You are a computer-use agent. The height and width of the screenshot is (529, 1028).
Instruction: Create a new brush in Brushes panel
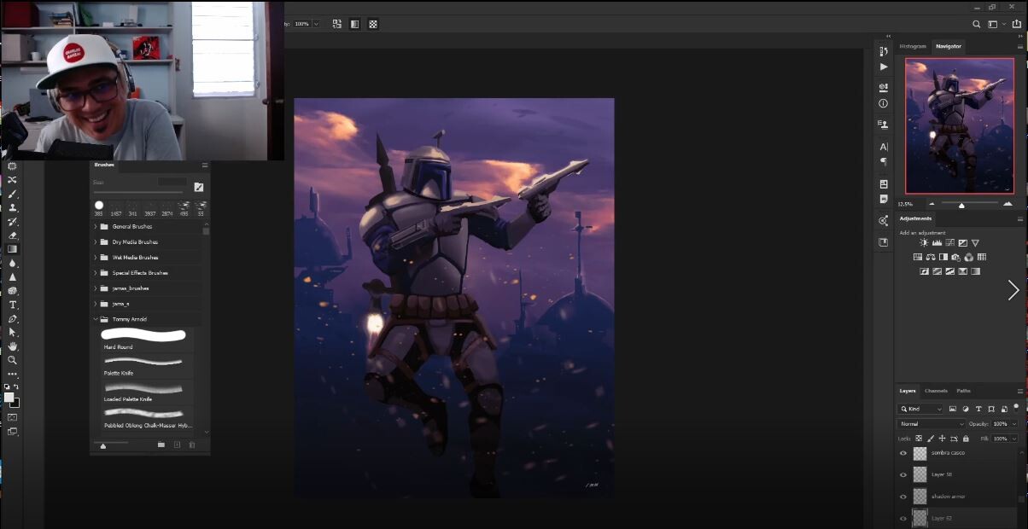pos(178,445)
